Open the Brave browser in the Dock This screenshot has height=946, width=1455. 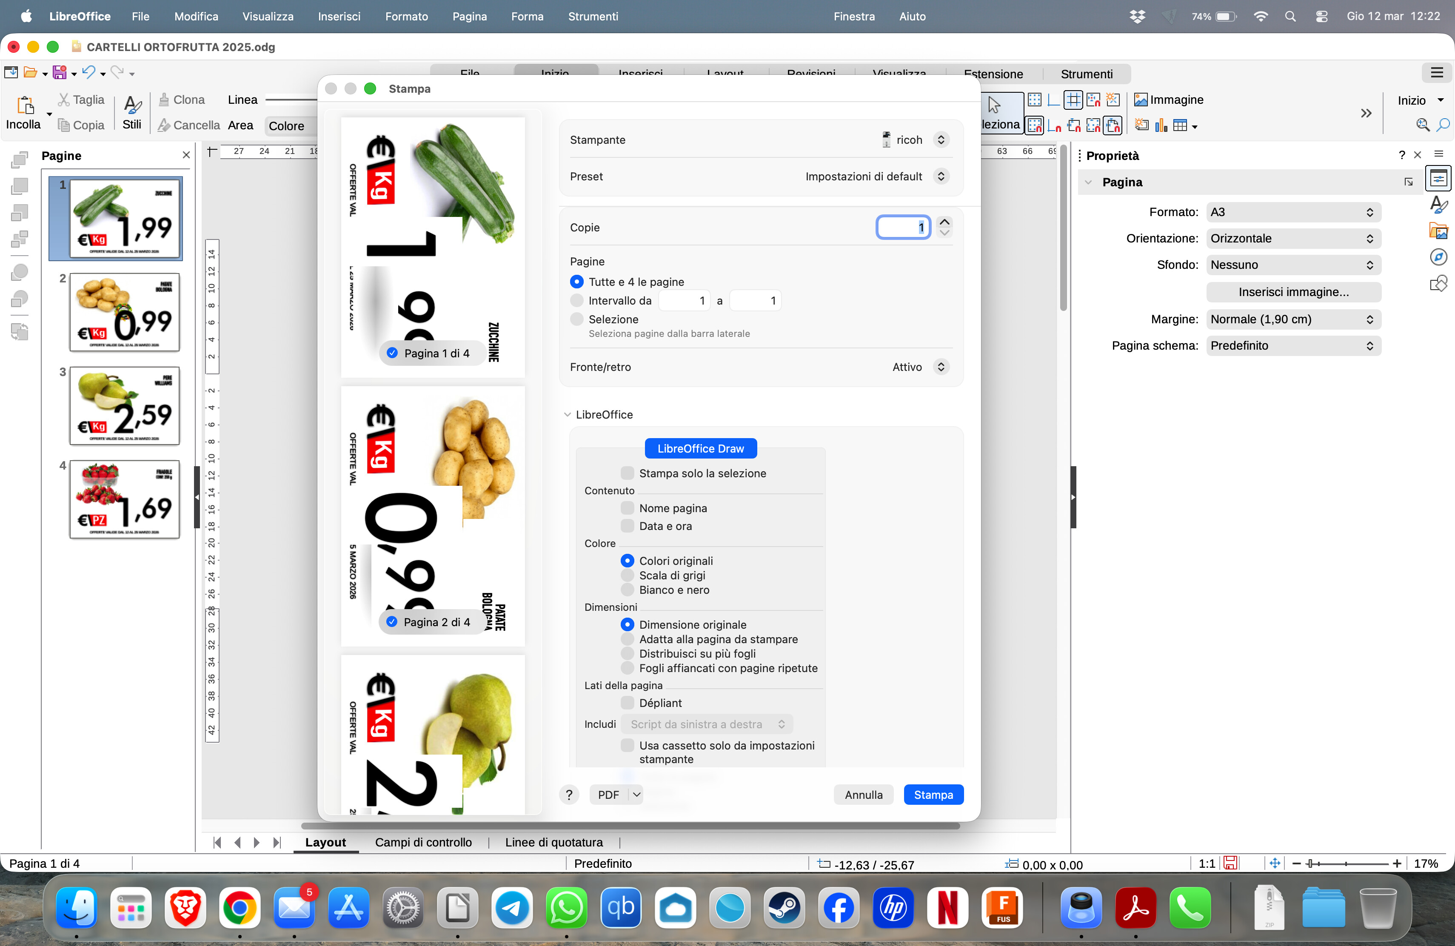[185, 907]
